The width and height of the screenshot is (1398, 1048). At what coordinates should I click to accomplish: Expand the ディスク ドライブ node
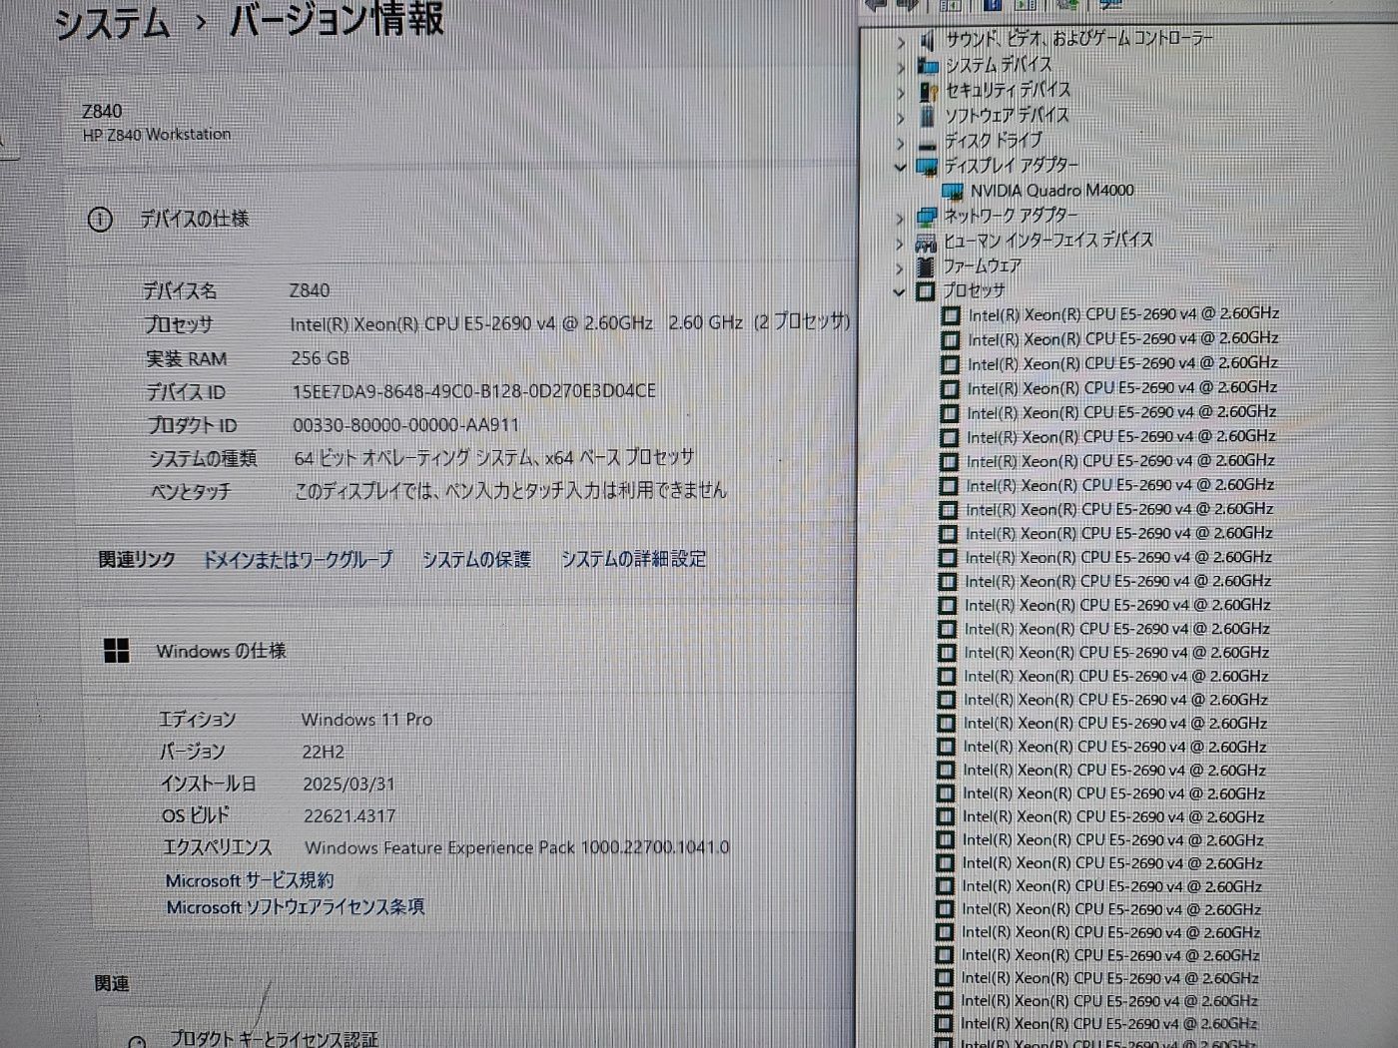click(x=901, y=144)
